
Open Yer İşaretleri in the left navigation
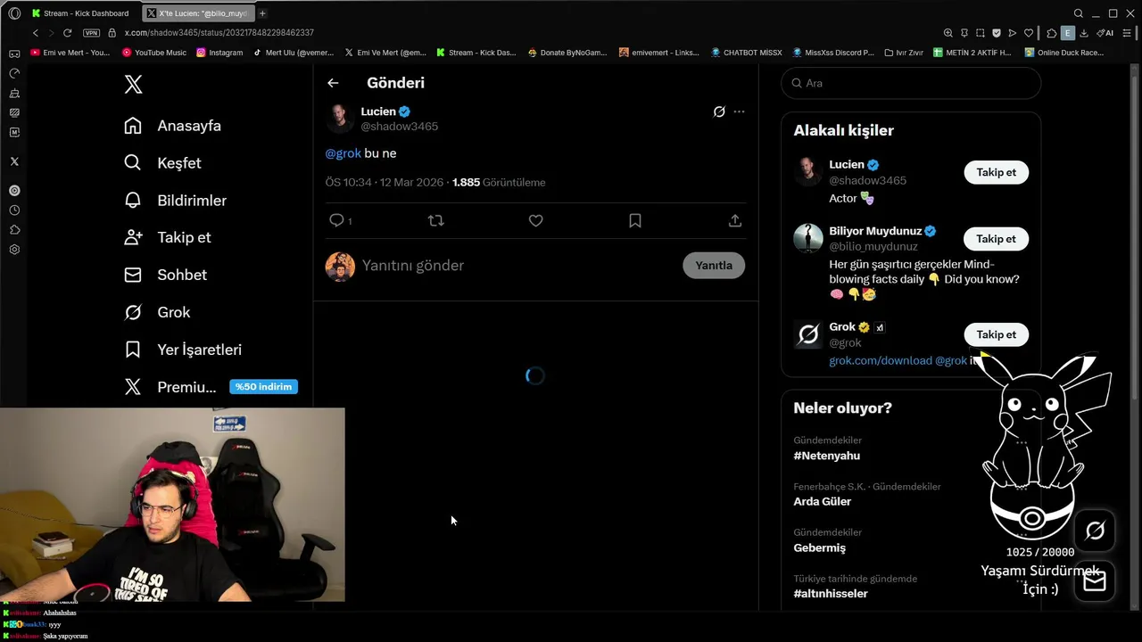pos(183,350)
